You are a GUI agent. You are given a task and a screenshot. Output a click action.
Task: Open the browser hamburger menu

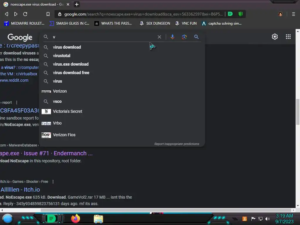(294, 14)
